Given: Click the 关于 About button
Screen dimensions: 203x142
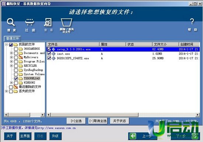Looking at the screenshot, I should tap(10, 136).
